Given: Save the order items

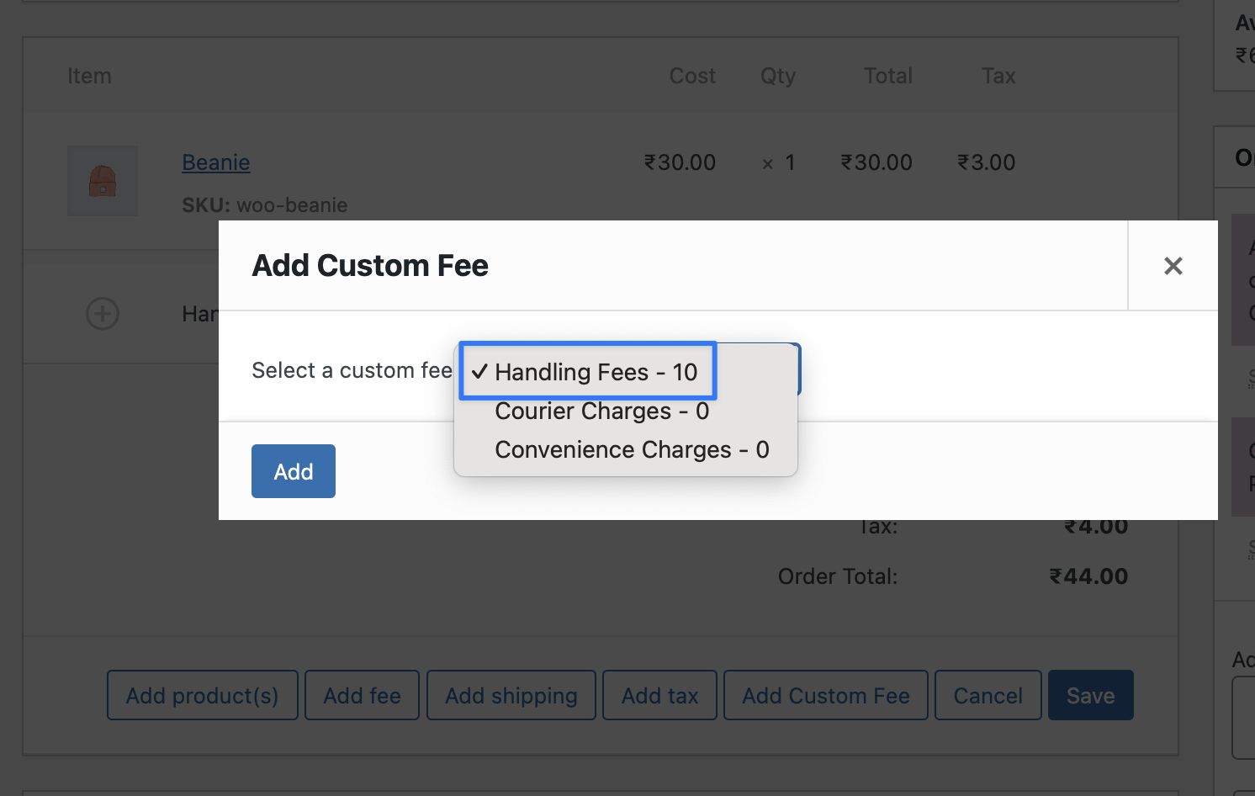Looking at the screenshot, I should point(1091,695).
